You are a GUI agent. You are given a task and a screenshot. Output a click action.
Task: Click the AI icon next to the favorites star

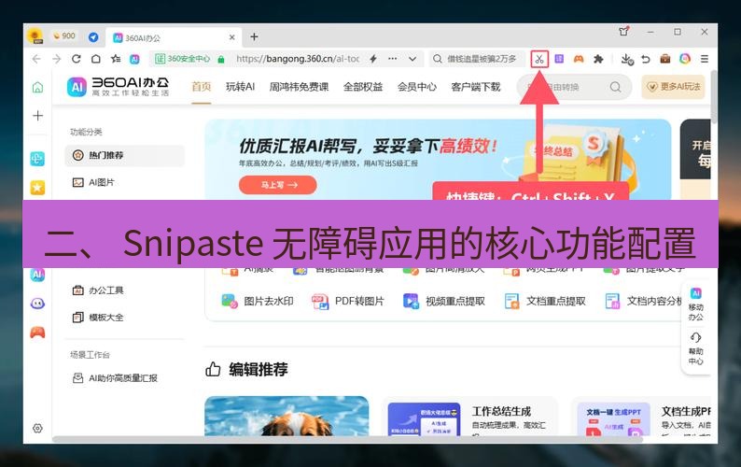pos(134,59)
